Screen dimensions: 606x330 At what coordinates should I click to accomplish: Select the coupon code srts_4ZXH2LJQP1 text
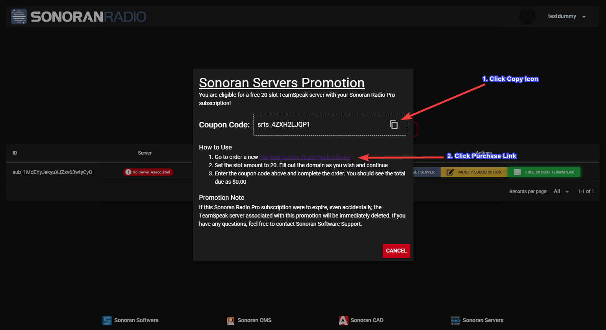pyautogui.click(x=284, y=125)
